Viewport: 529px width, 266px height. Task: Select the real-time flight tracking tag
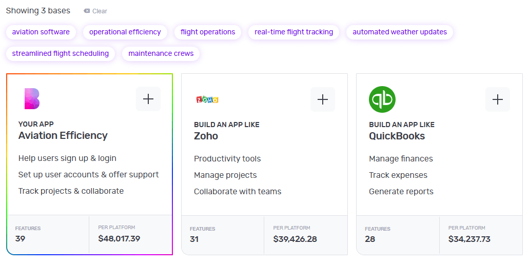pos(294,32)
